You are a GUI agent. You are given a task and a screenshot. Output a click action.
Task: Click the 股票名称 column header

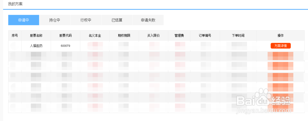tap(36, 35)
